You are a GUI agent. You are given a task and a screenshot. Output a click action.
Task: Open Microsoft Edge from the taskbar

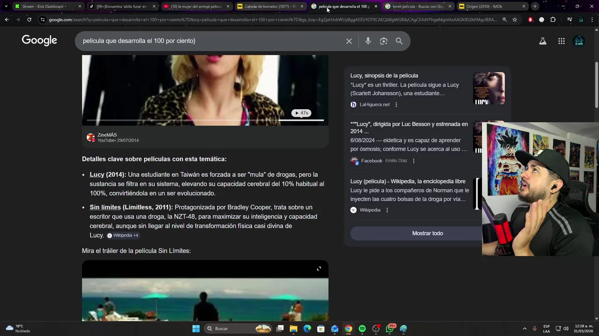pos(307,329)
